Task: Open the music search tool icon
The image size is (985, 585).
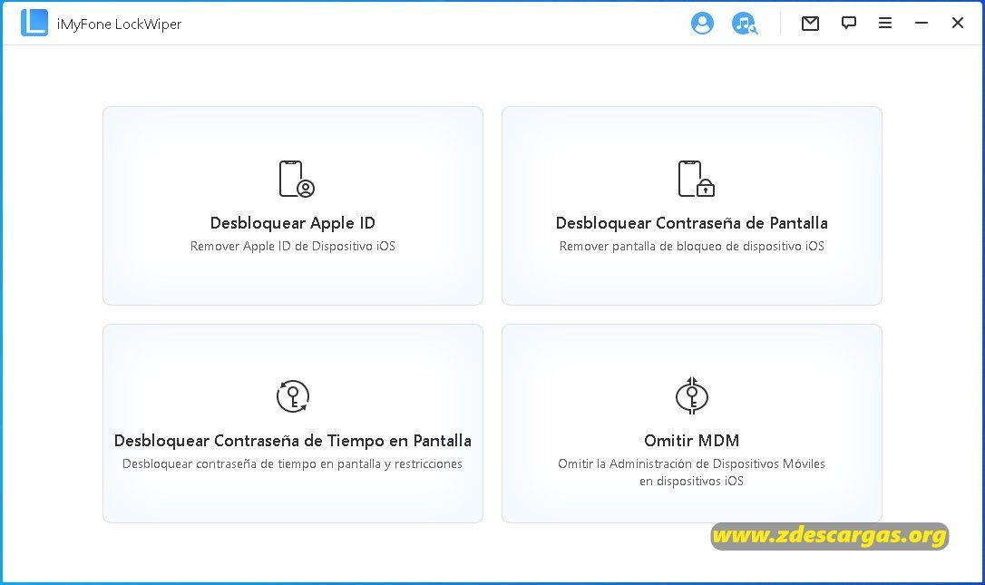Action: coord(745,24)
